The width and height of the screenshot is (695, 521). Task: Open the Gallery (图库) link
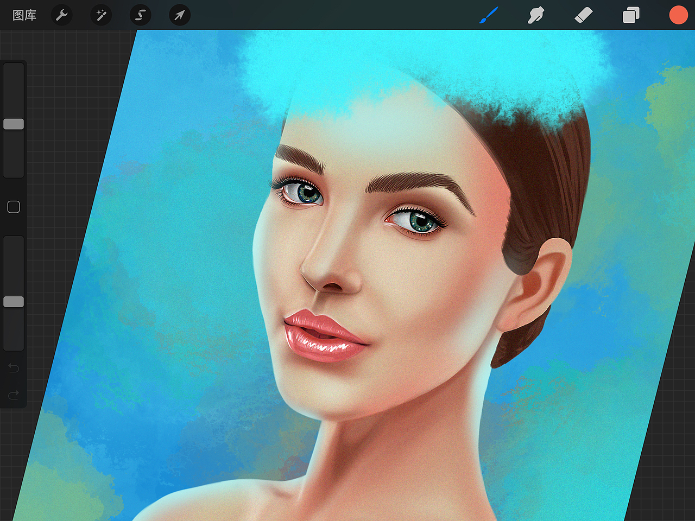tap(24, 15)
